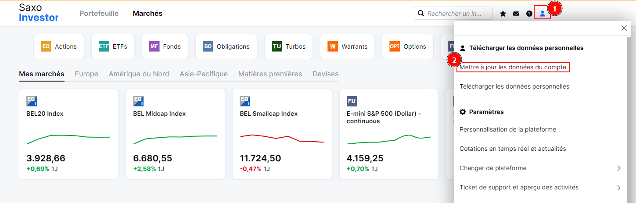This screenshot has width=636, height=203.
Task: Click the TU icon on Turbos
Action: click(277, 46)
